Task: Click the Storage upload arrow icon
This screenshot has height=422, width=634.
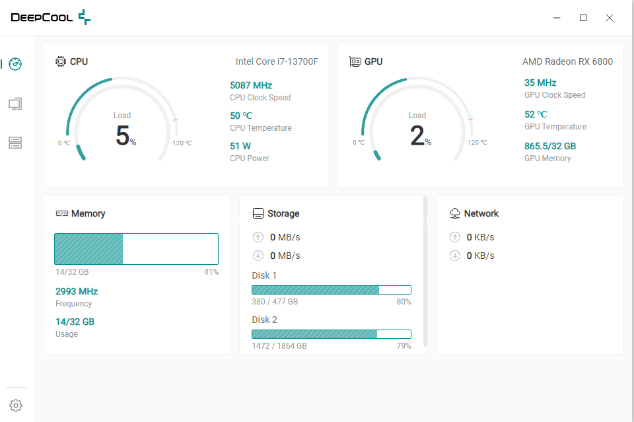Action: click(x=258, y=237)
